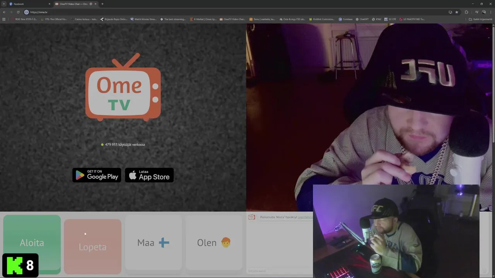Open the K562 bookmark

click(377, 19)
